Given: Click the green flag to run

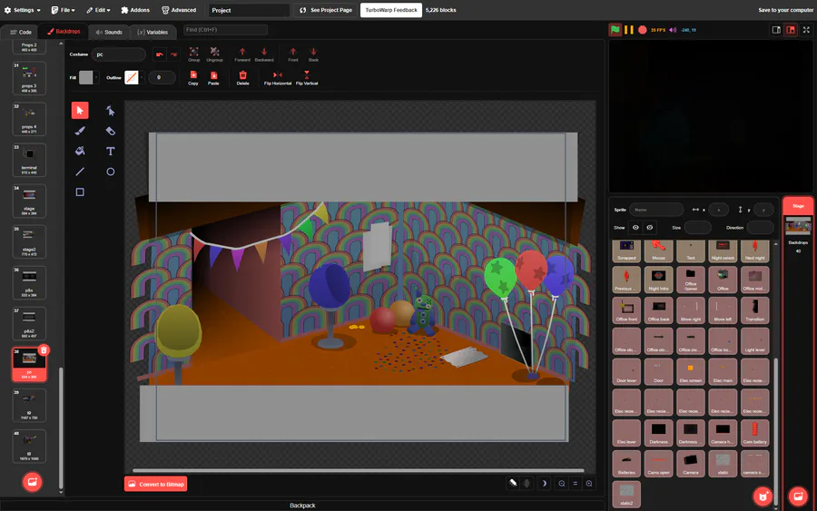Looking at the screenshot, I should click(615, 30).
